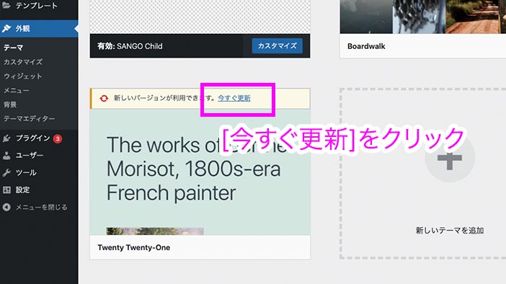Screen dimensions: 506x284
Task: Click the 外観 paintbrush icon
Action: [6, 29]
